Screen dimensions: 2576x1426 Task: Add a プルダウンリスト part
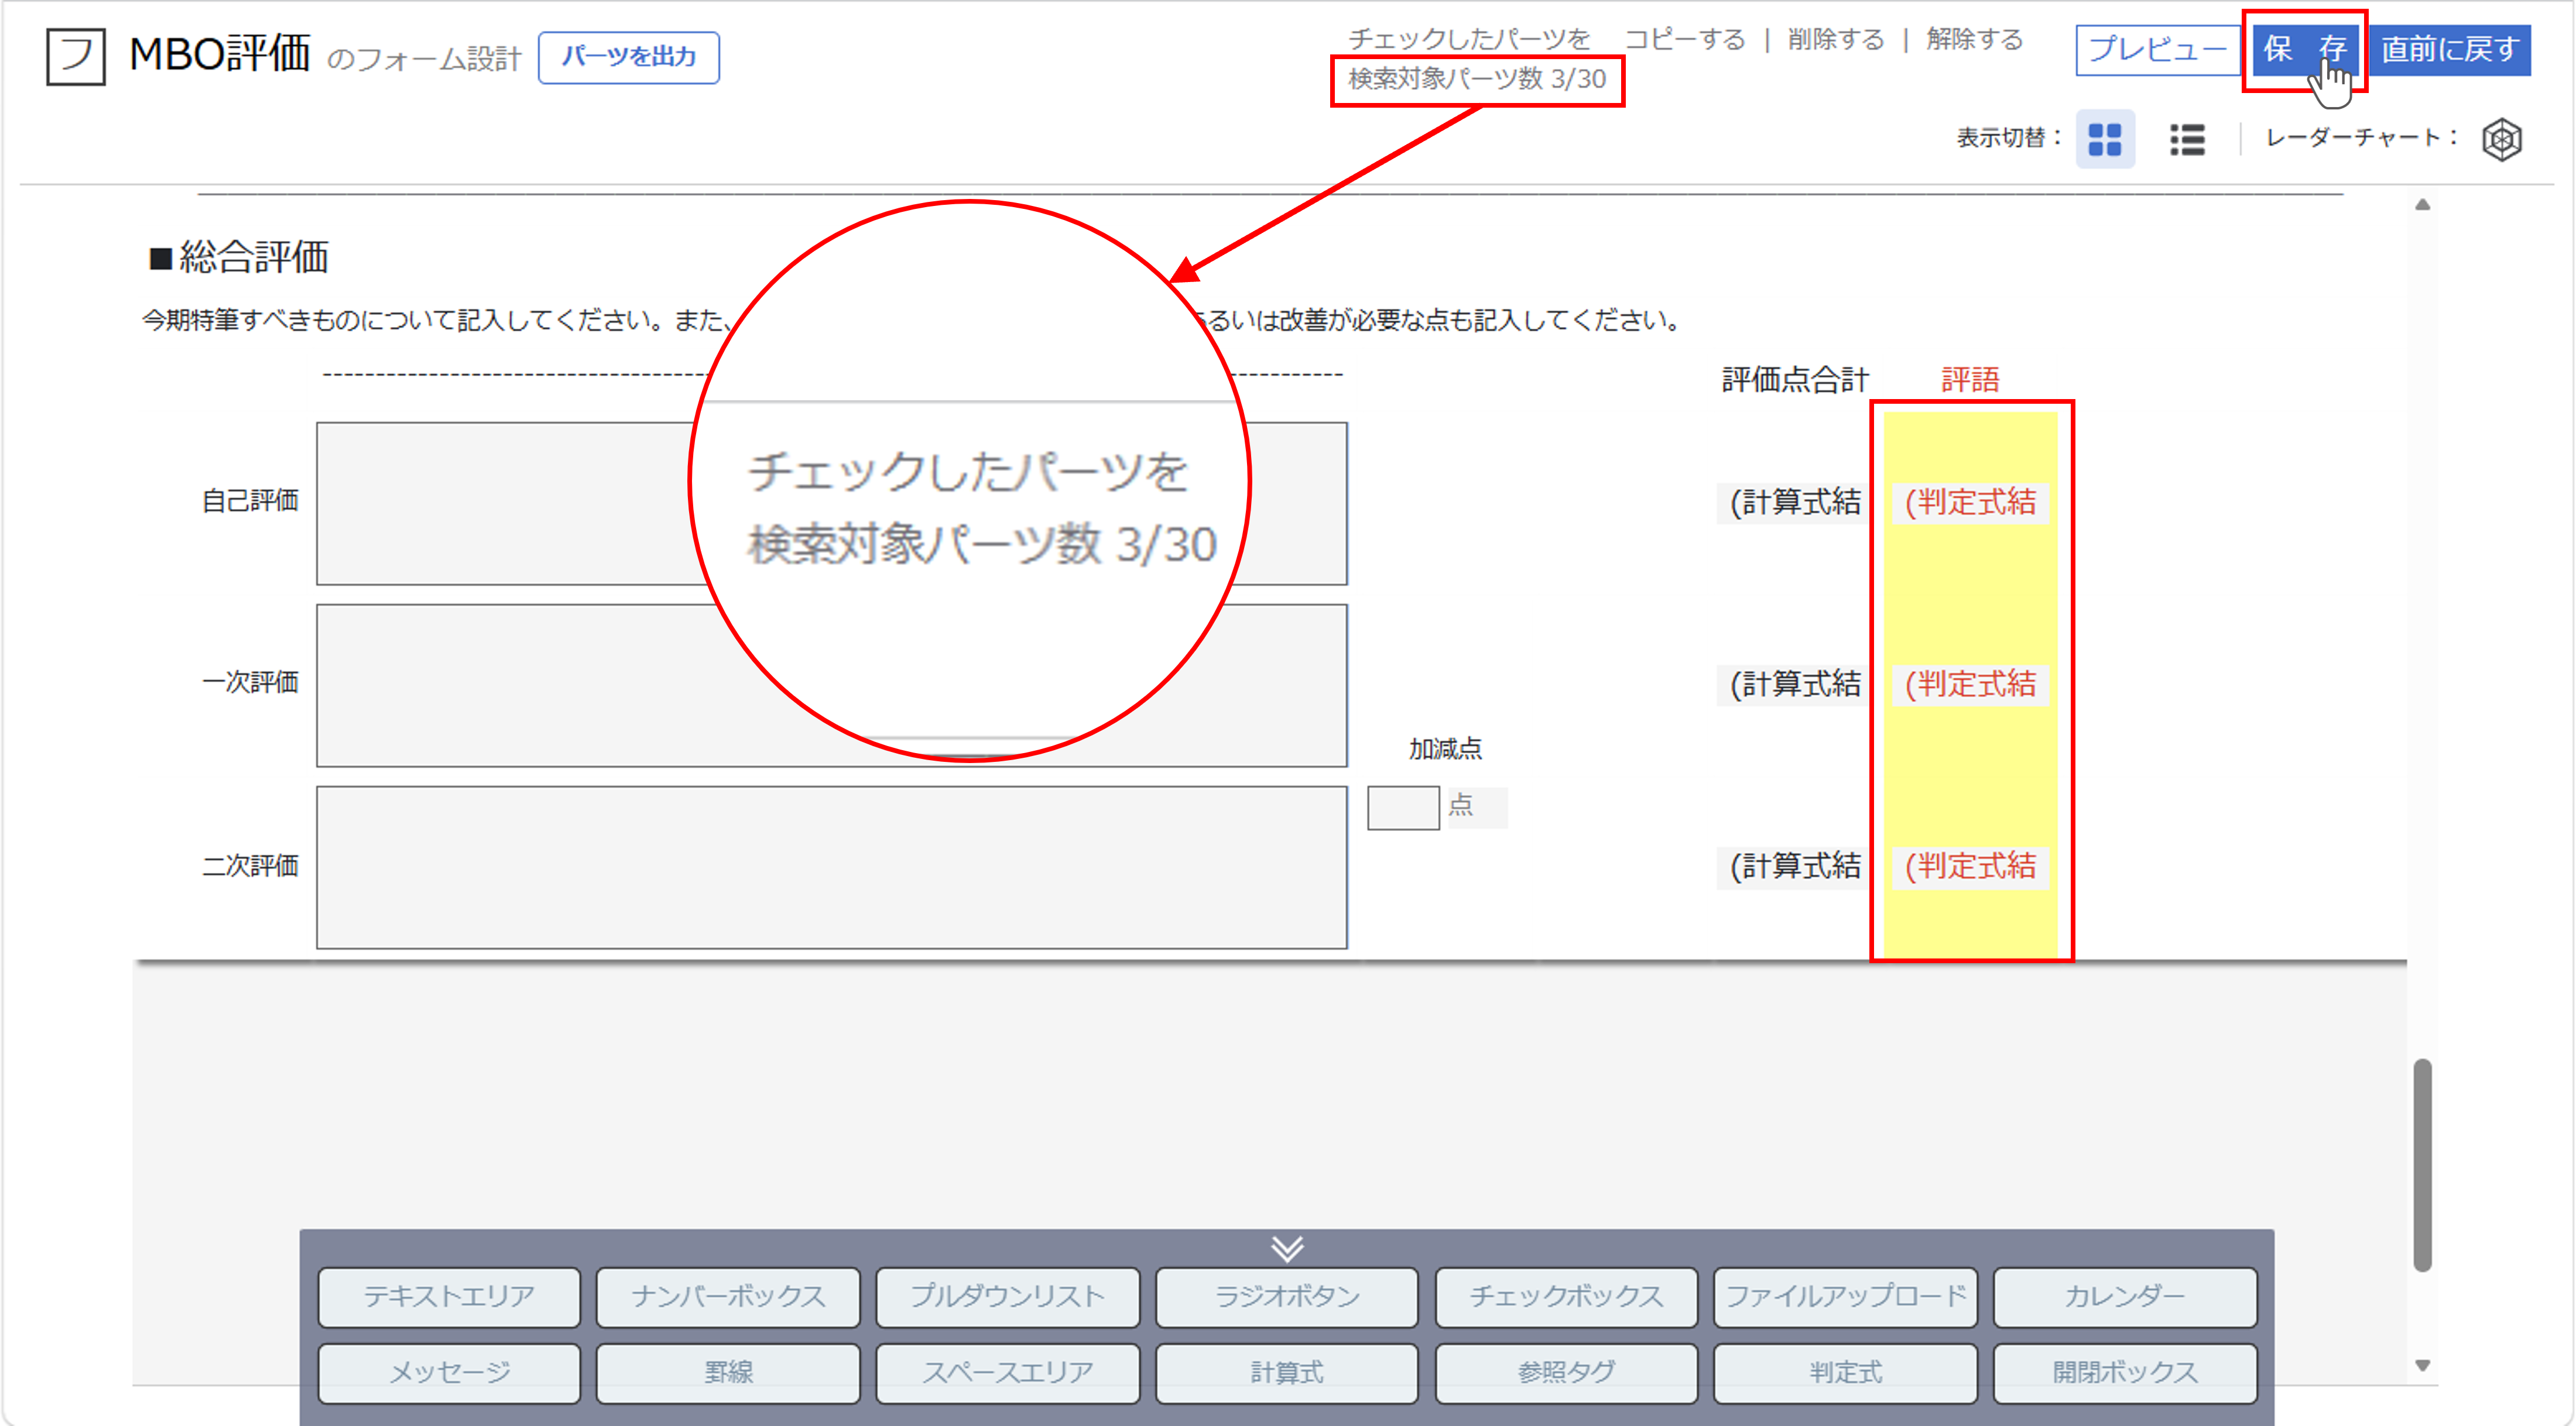click(1007, 1296)
